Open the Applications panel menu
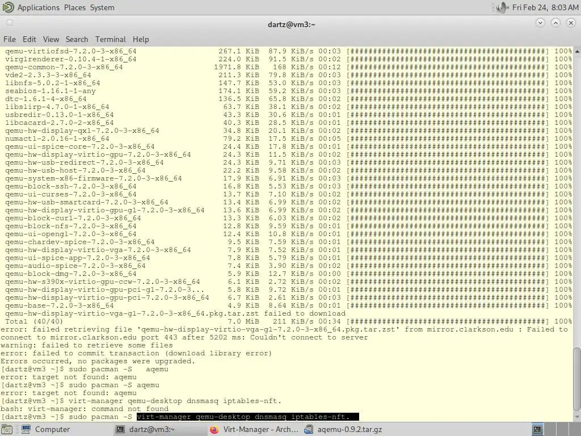The height and width of the screenshot is (436, 581). (38, 7)
